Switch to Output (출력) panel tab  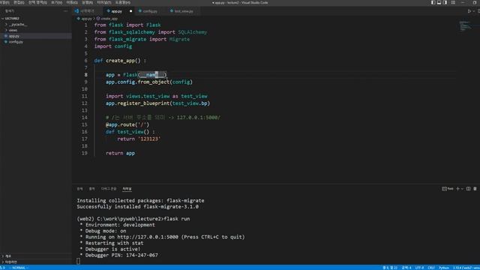tap(91, 189)
